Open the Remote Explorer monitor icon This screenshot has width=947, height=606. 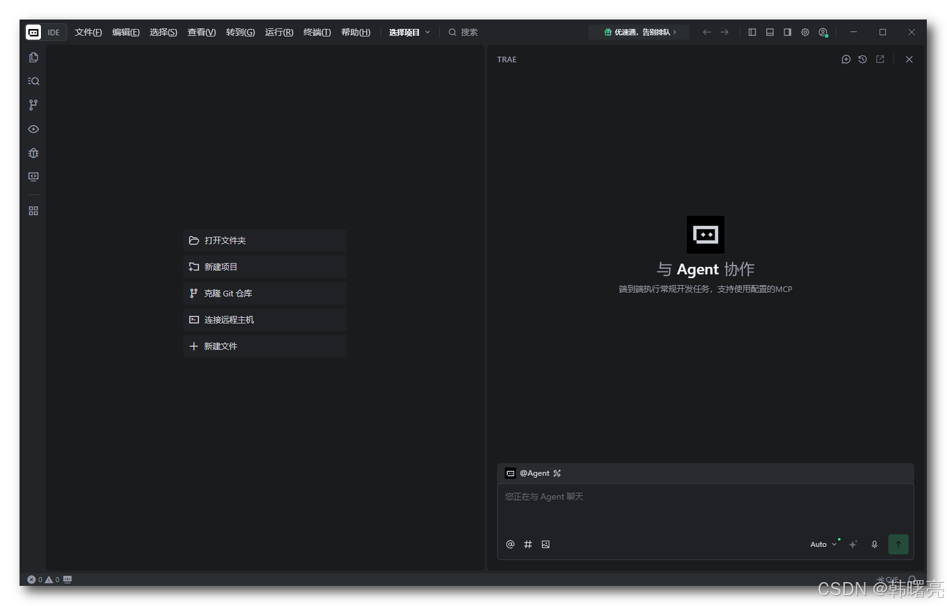33,177
